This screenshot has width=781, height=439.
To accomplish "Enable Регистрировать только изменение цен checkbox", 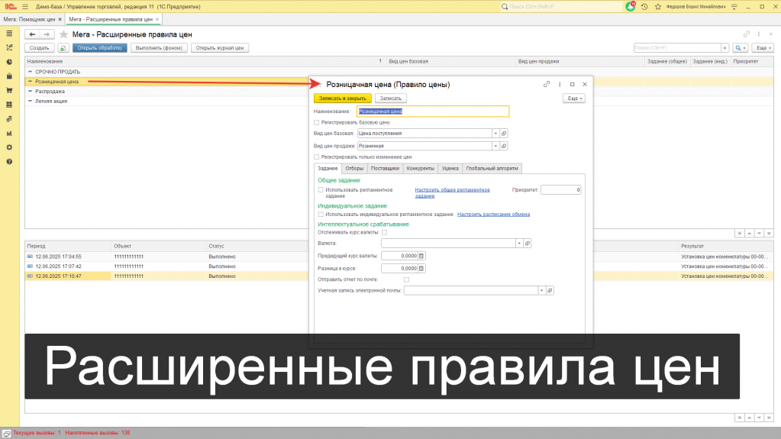I will coord(316,157).
